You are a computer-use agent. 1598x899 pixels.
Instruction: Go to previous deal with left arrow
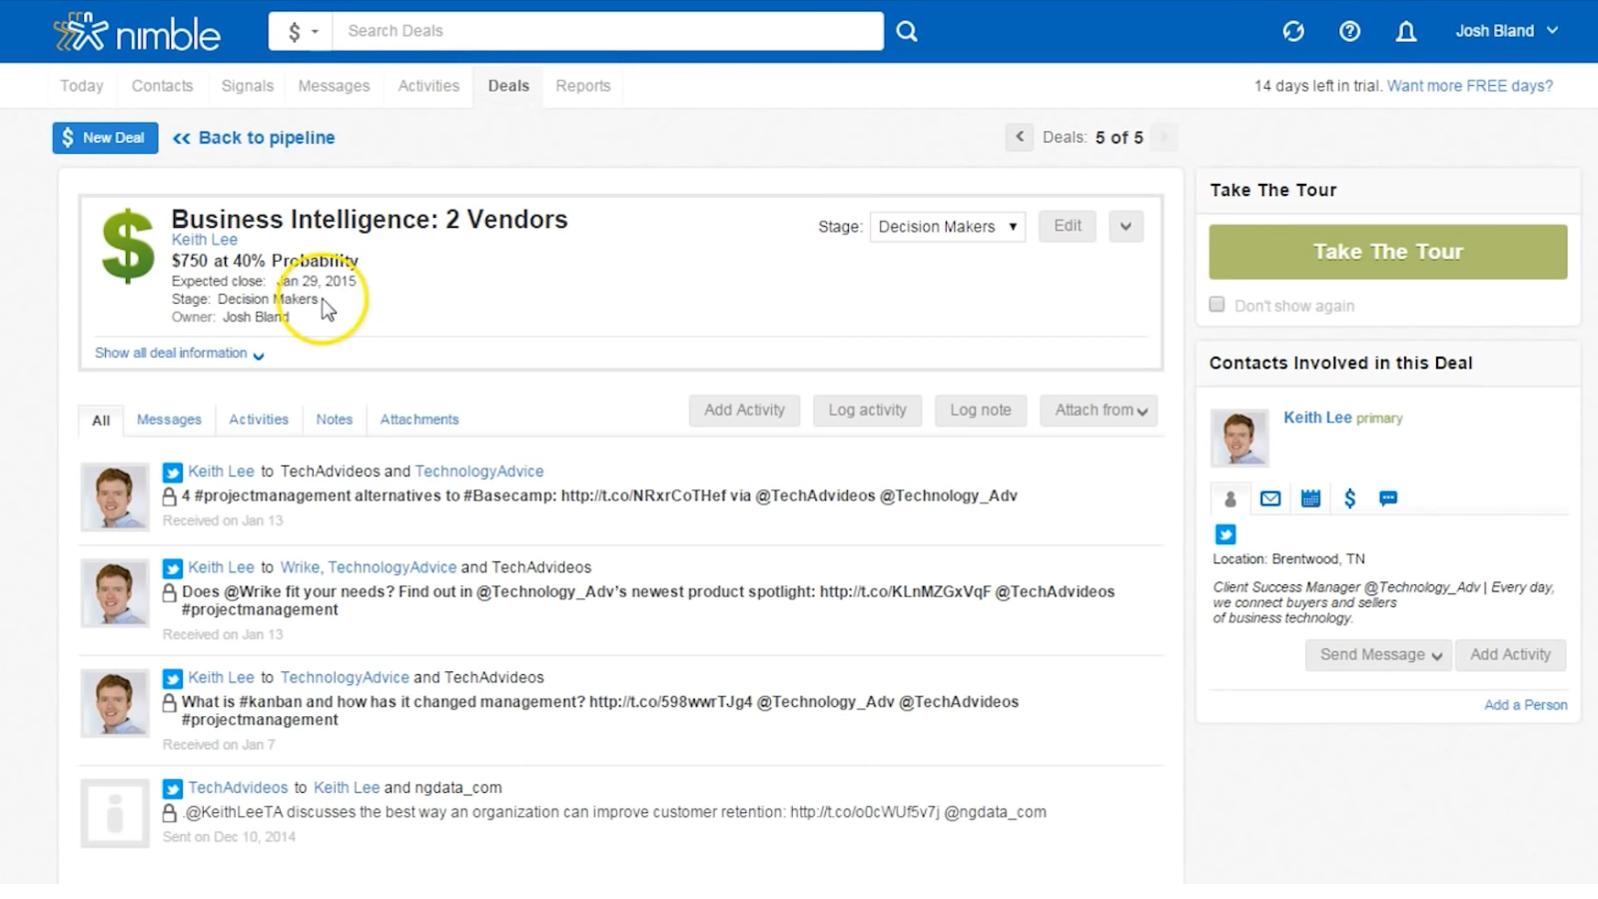[1019, 137]
